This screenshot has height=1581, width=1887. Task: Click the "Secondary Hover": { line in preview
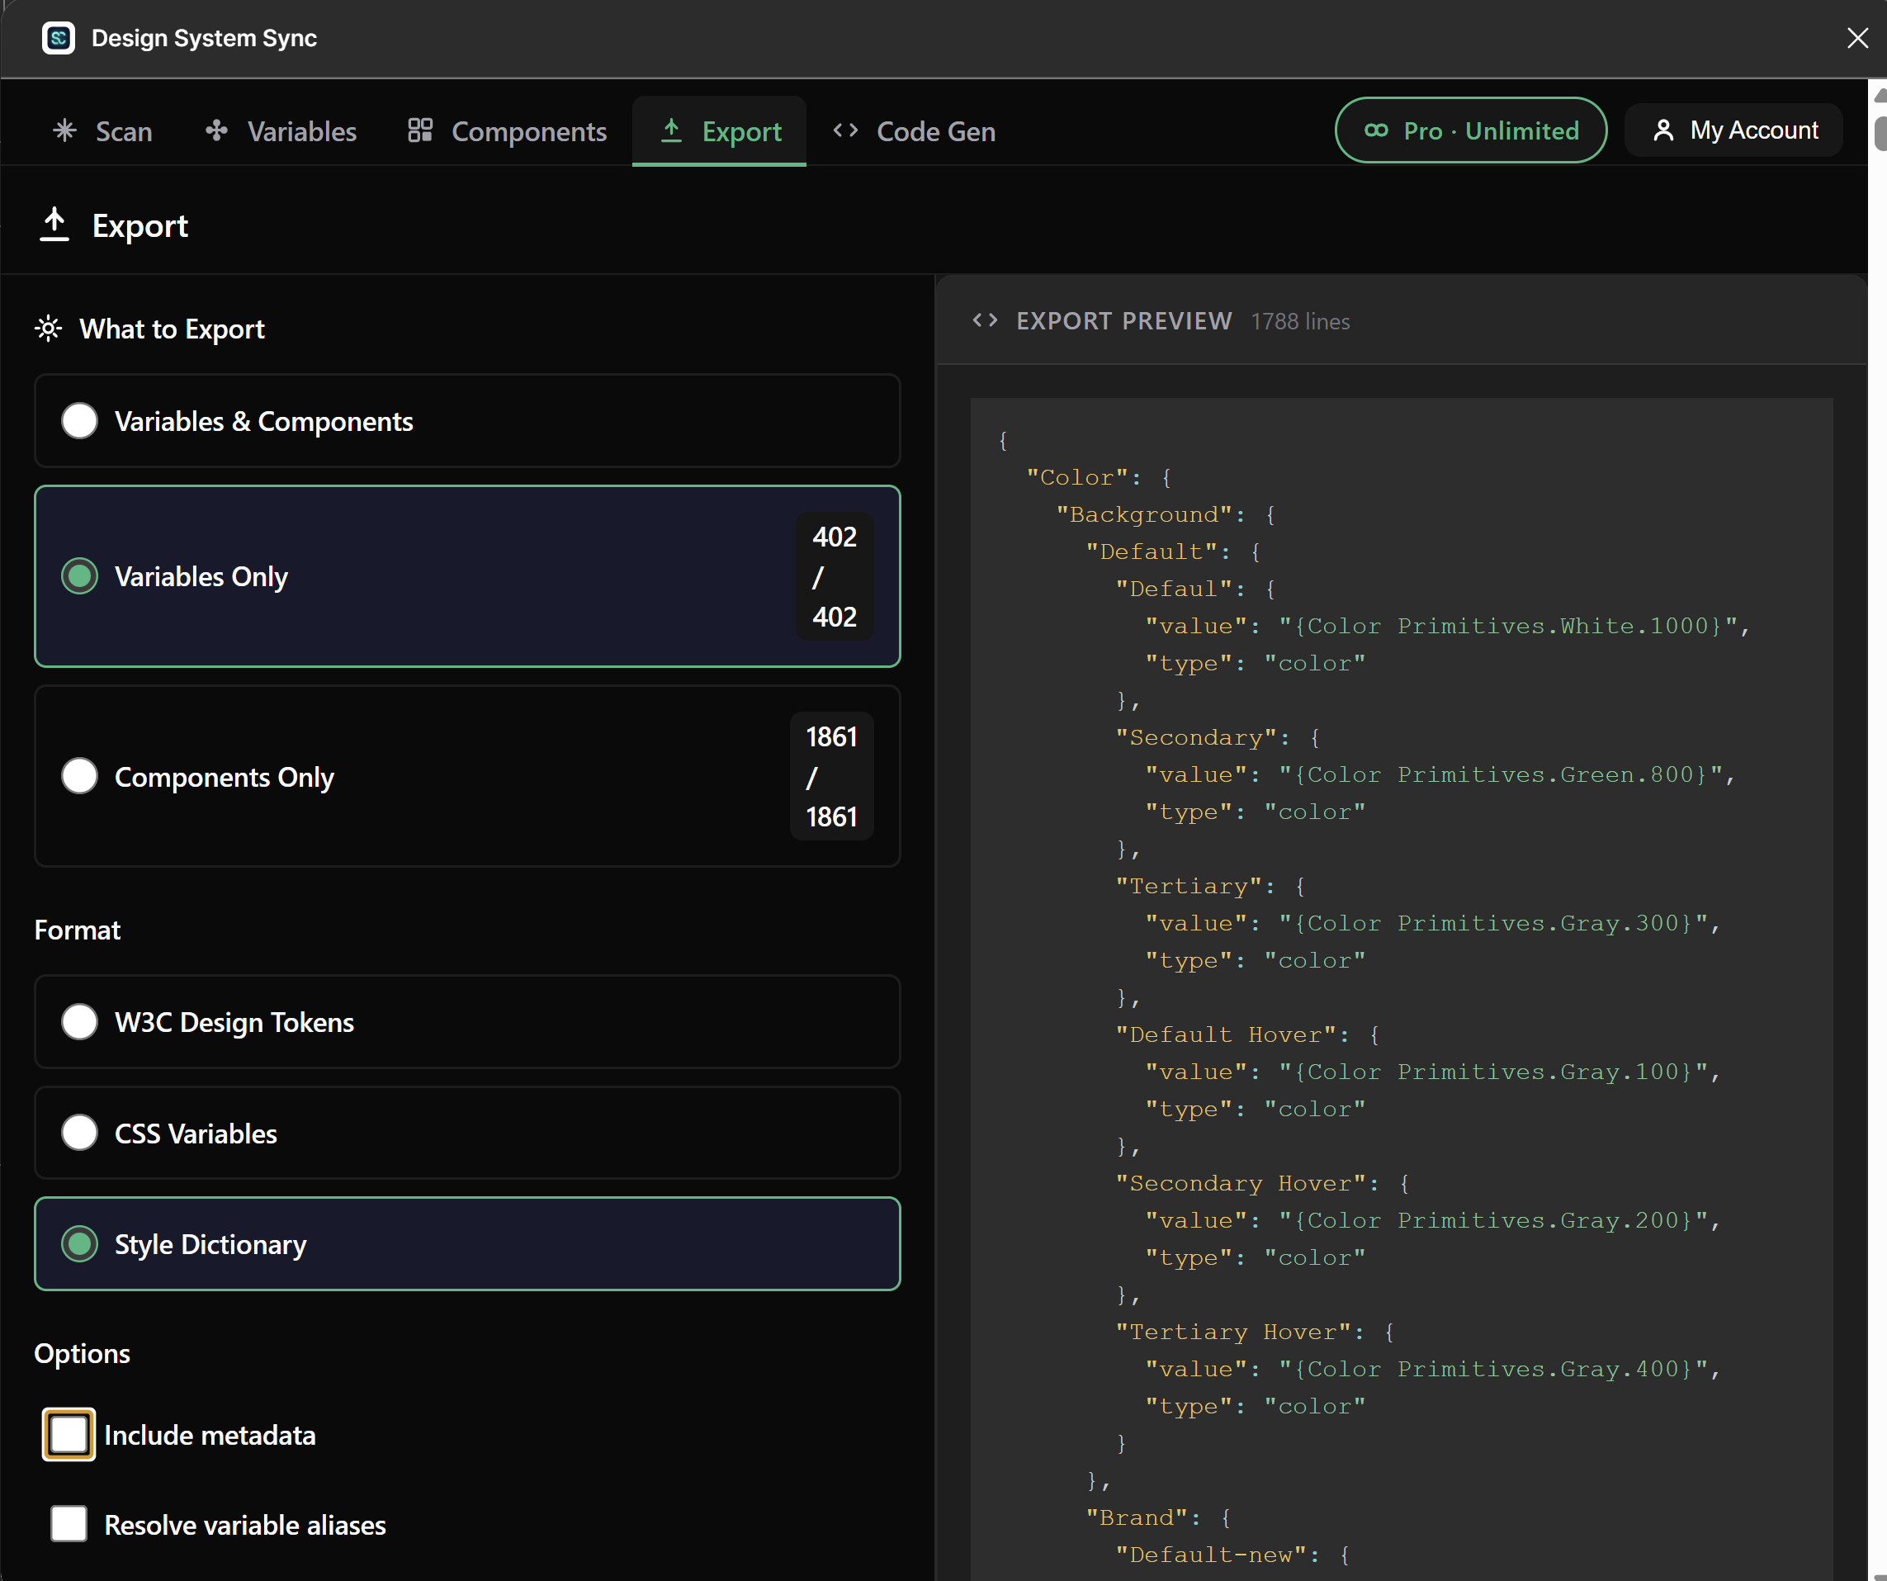click(1262, 1184)
